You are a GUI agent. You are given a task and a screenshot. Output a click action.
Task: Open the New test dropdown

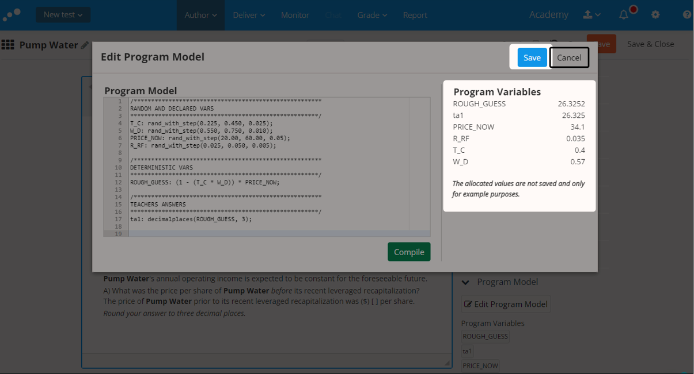point(63,15)
